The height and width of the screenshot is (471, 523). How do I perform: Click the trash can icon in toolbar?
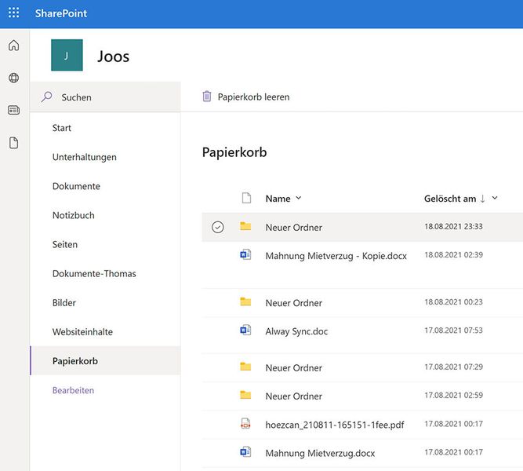(x=207, y=97)
